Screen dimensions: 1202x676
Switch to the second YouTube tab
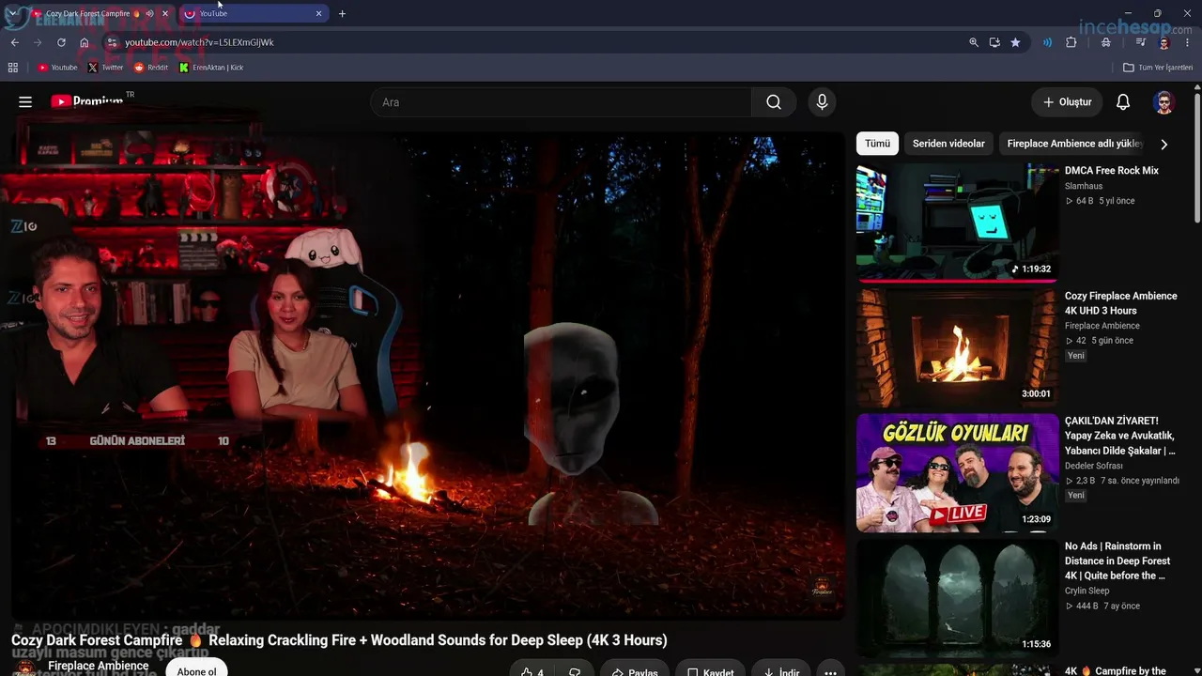coord(254,14)
